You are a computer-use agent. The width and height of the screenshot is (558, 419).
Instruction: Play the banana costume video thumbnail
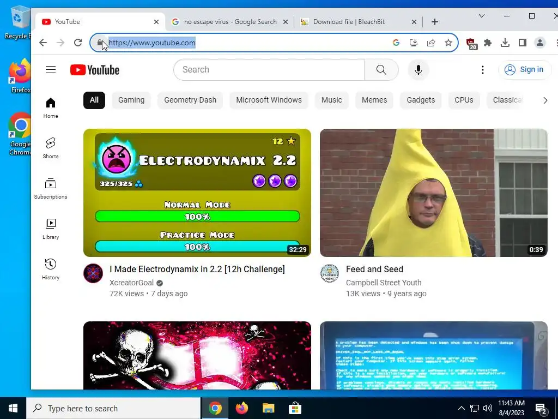click(x=433, y=193)
